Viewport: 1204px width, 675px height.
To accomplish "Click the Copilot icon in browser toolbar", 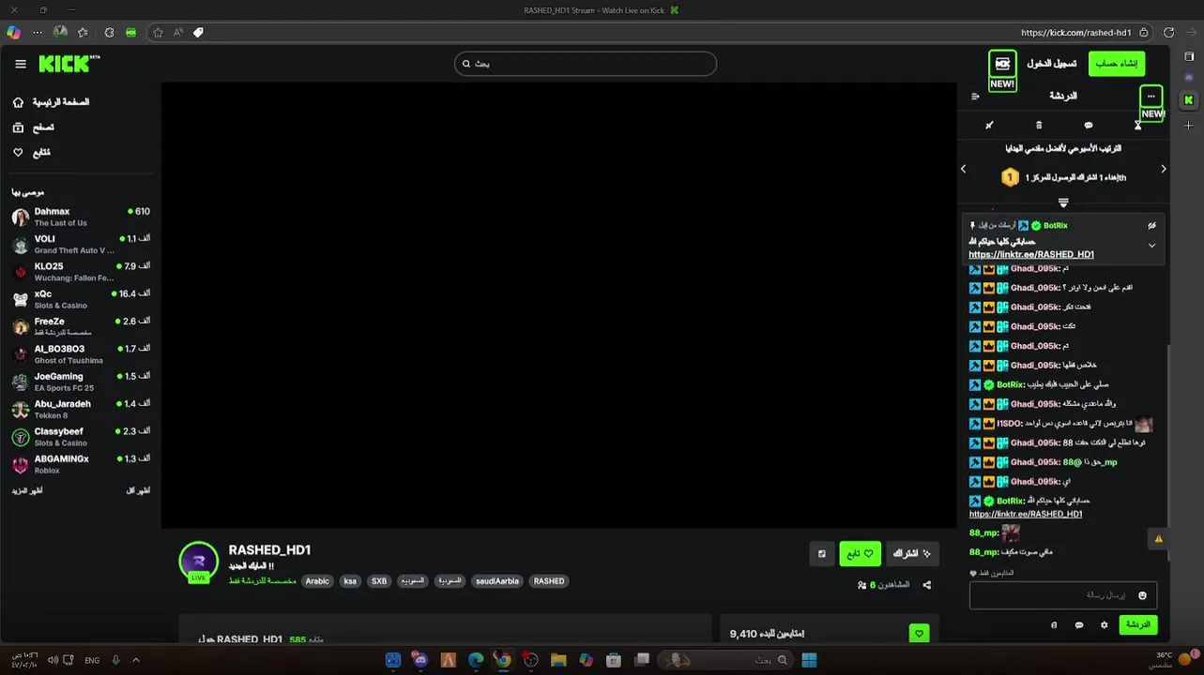I will 13,32.
